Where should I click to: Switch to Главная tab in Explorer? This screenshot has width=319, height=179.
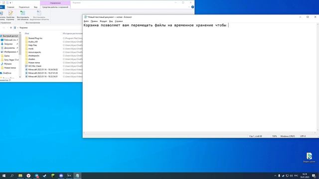point(10,7)
